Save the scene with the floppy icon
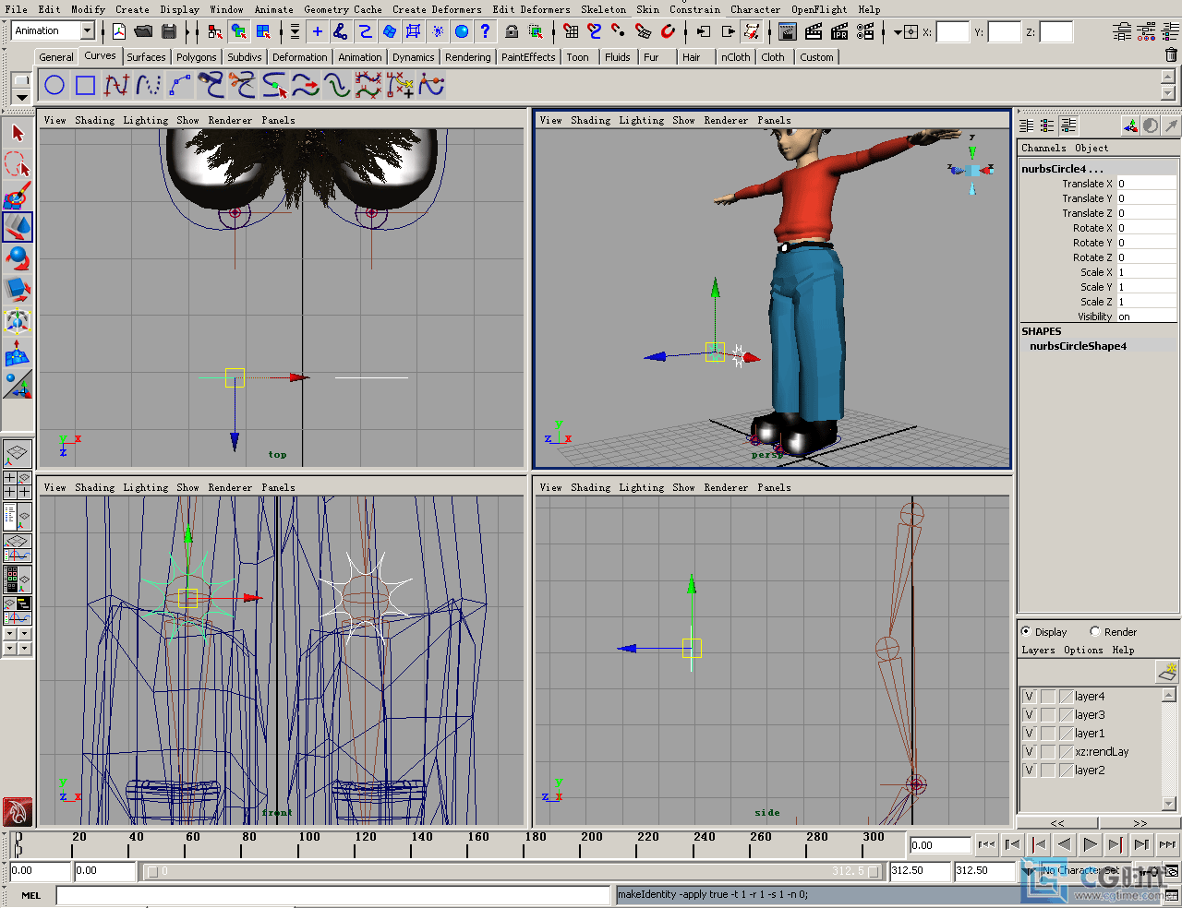The image size is (1182, 908). 168,31
